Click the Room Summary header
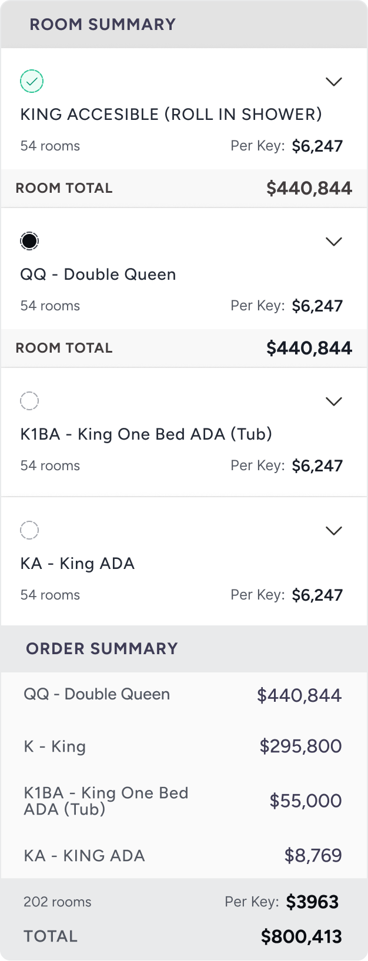Screen dimensions: 368x961 tap(103, 25)
